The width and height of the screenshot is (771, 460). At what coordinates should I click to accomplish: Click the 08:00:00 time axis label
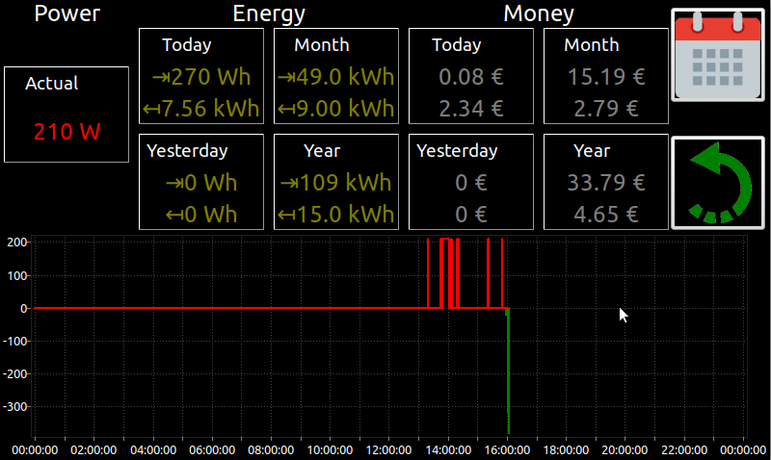(271, 450)
